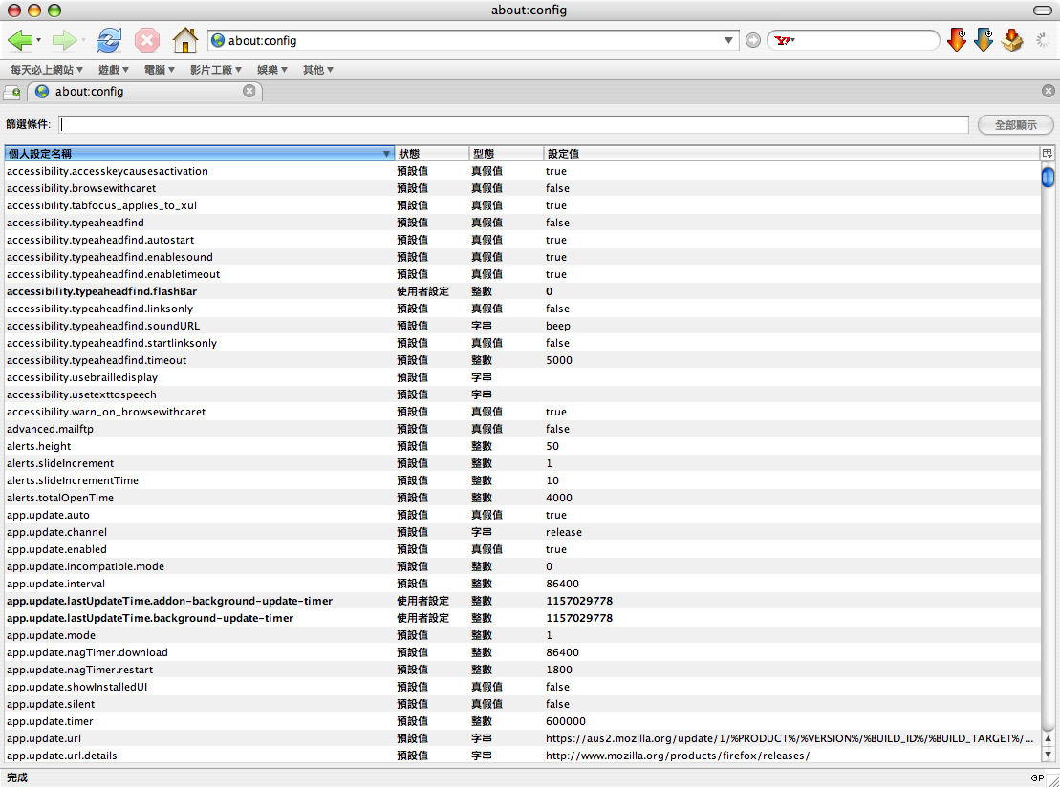Select accessibility.accesskeycausesactivation preference row
The width and height of the screenshot is (1060, 788).
[522, 171]
